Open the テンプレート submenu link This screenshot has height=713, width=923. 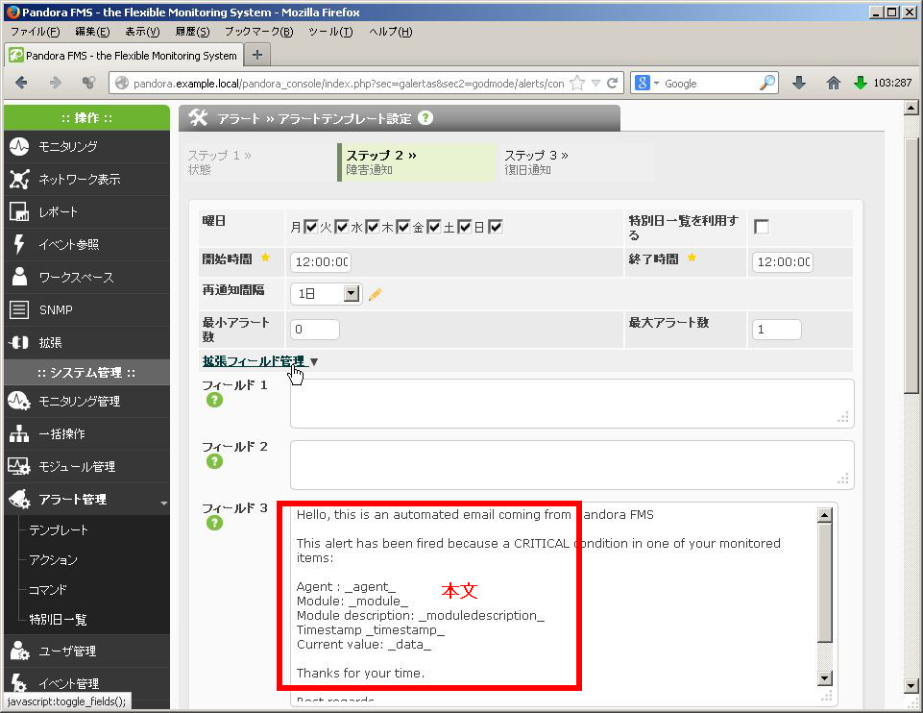59,530
